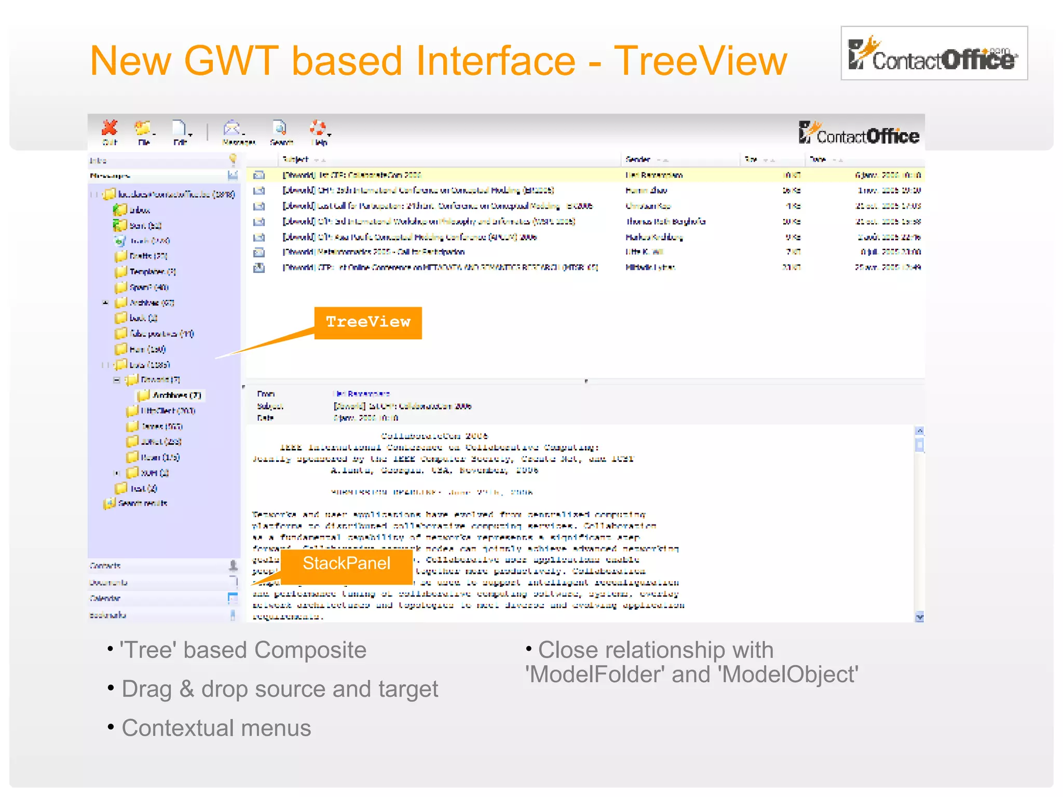Click envelope icon of APCCM 2006 message
The image size is (1063, 797).
pyautogui.click(x=258, y=237)
